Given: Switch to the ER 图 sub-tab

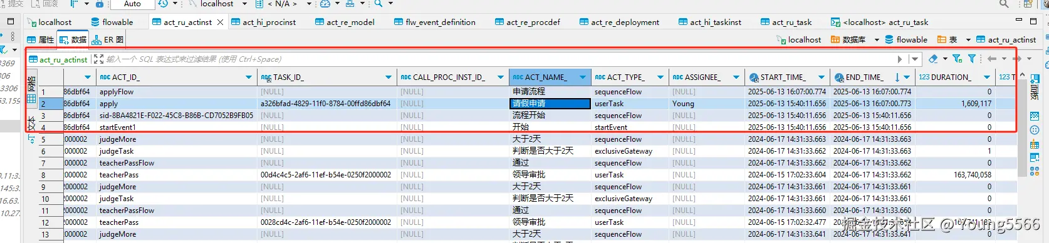Looking at the screenshot, I should (108, 39).
